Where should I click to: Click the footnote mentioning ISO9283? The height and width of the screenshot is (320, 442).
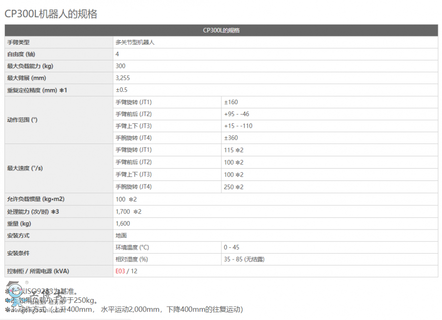coord(42,291)
